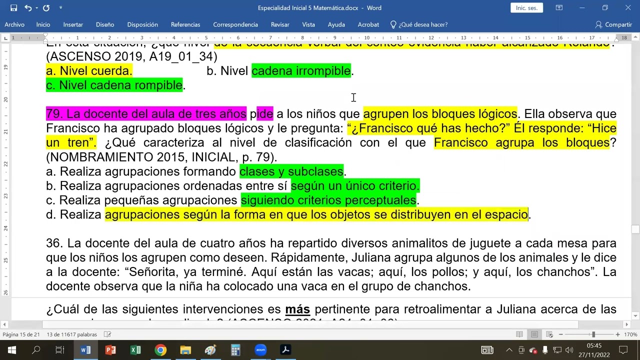This screenshot has width=640, height=360.
Task: Click the vertical scrollbar down arrow
Action: 635,316
